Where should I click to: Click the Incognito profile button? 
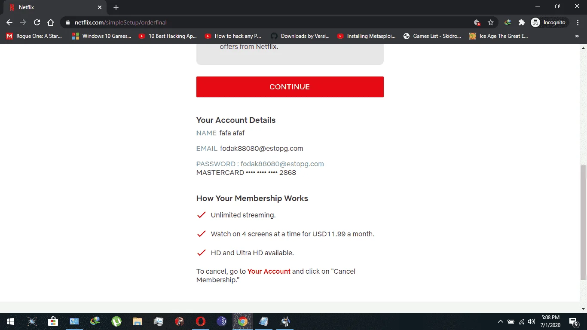click(x=549, y=22)
